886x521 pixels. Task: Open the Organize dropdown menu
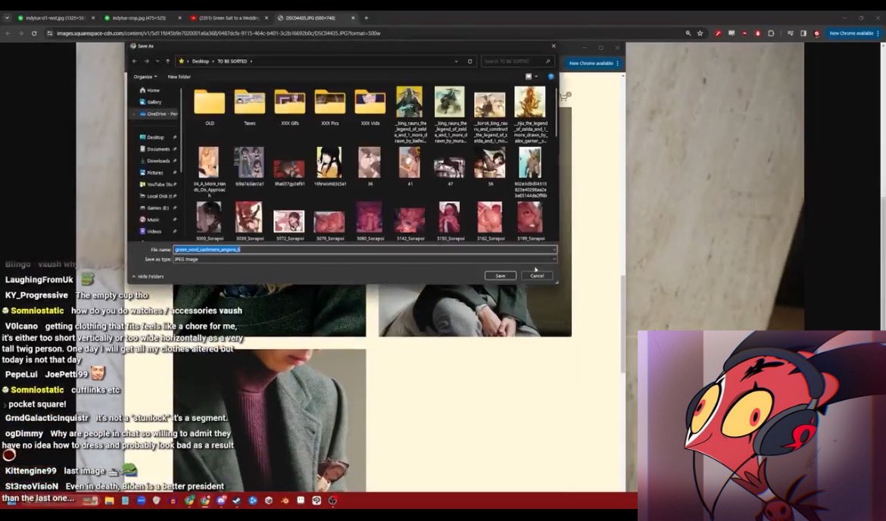pos(146,76)
